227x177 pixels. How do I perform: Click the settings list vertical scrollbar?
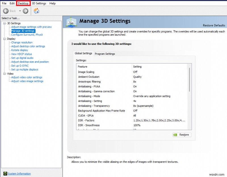tap(189, 79)
